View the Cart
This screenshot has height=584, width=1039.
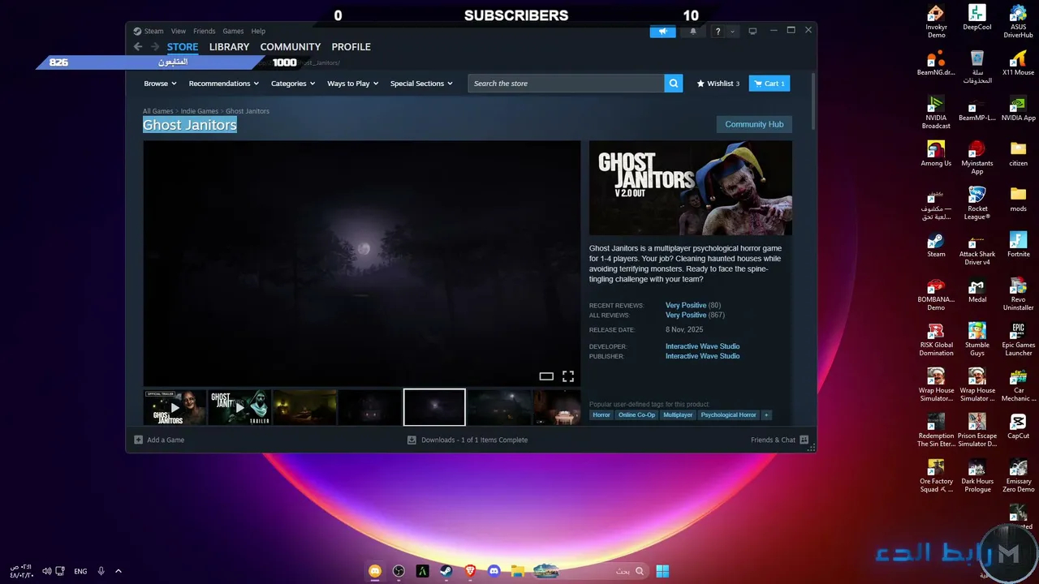tap(769, 84)
